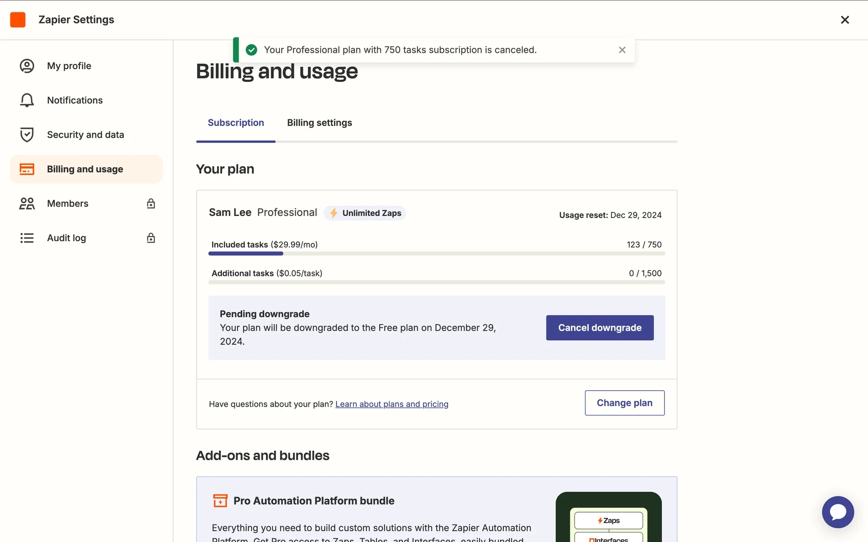
Task: Open the Members section
Action: [x=86, y=203]
